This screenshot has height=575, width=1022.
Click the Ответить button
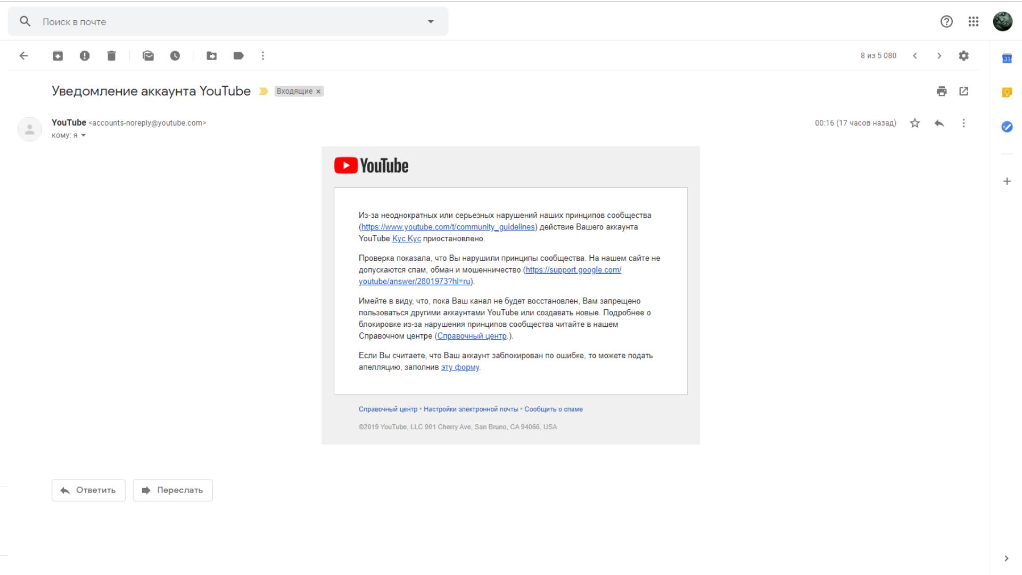[x=88, y=490]
